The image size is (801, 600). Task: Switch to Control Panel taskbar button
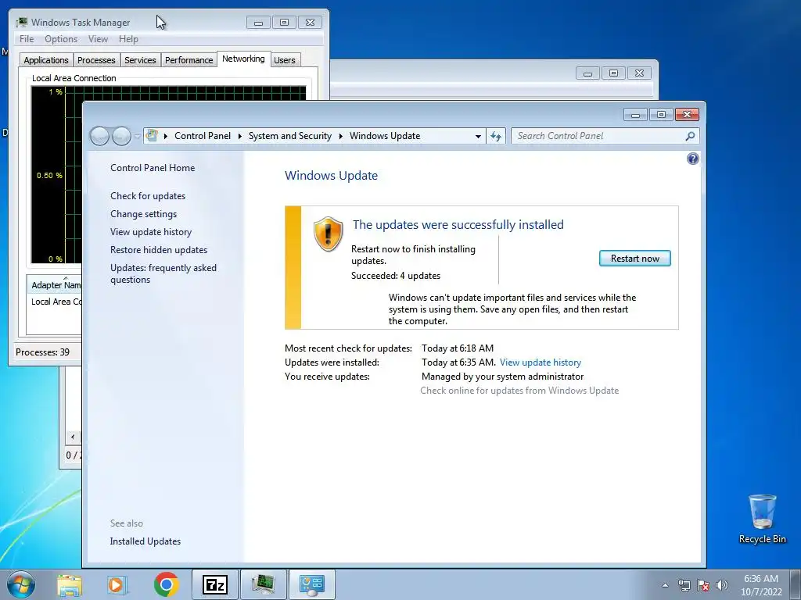tap(312, 584)
